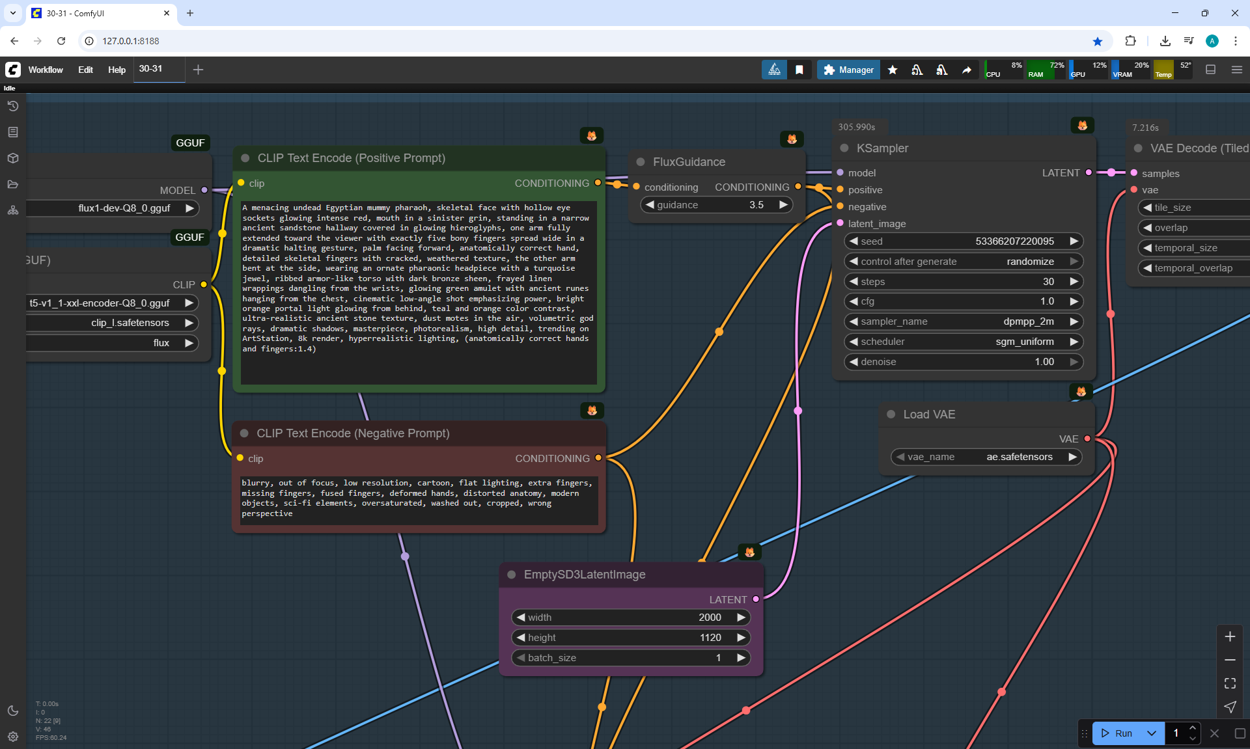The width and height of the screenshot is (1250, 749).
Task: Click the fit view icon in zoom controls
Action: [x=1230, y=683]
